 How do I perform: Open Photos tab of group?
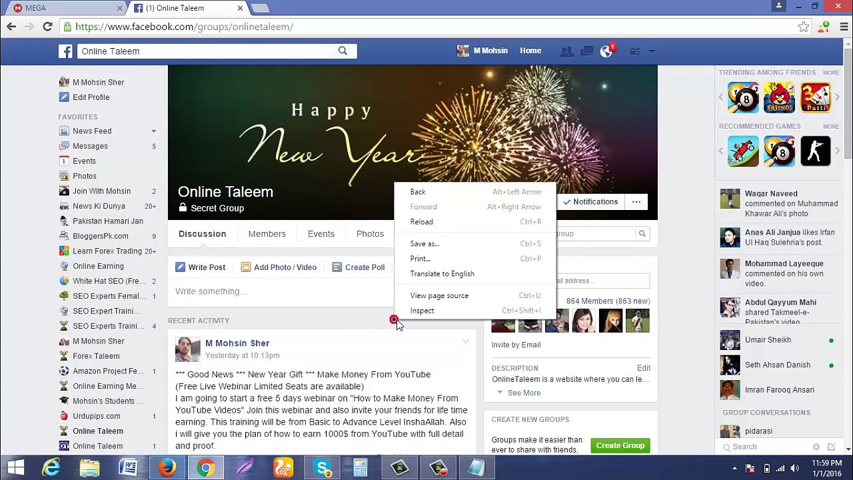point(370,234)
